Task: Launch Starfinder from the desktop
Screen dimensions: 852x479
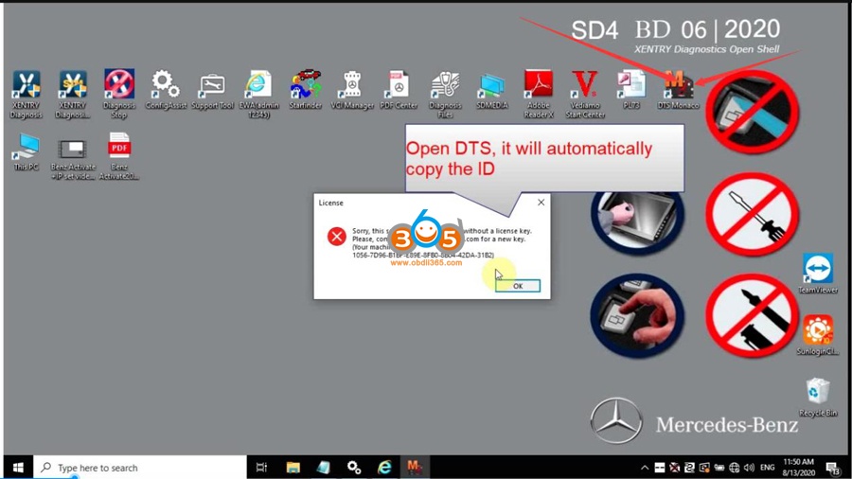Action: 306,90
